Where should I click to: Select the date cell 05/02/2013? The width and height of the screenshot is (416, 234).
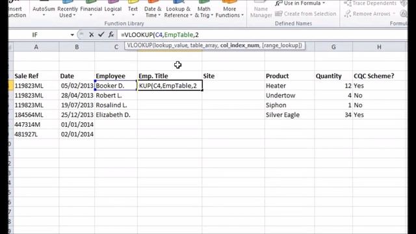coord(77,86)
